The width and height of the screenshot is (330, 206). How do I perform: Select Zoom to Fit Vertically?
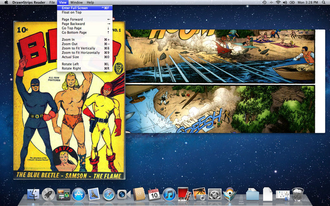85,48
